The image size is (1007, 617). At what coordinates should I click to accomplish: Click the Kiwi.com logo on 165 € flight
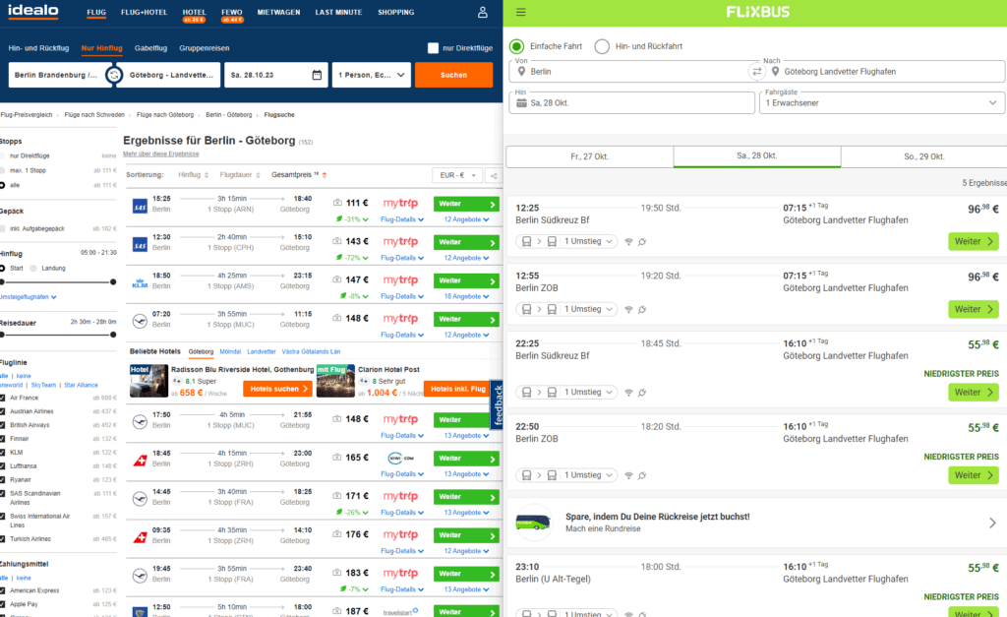coord(400,459)
